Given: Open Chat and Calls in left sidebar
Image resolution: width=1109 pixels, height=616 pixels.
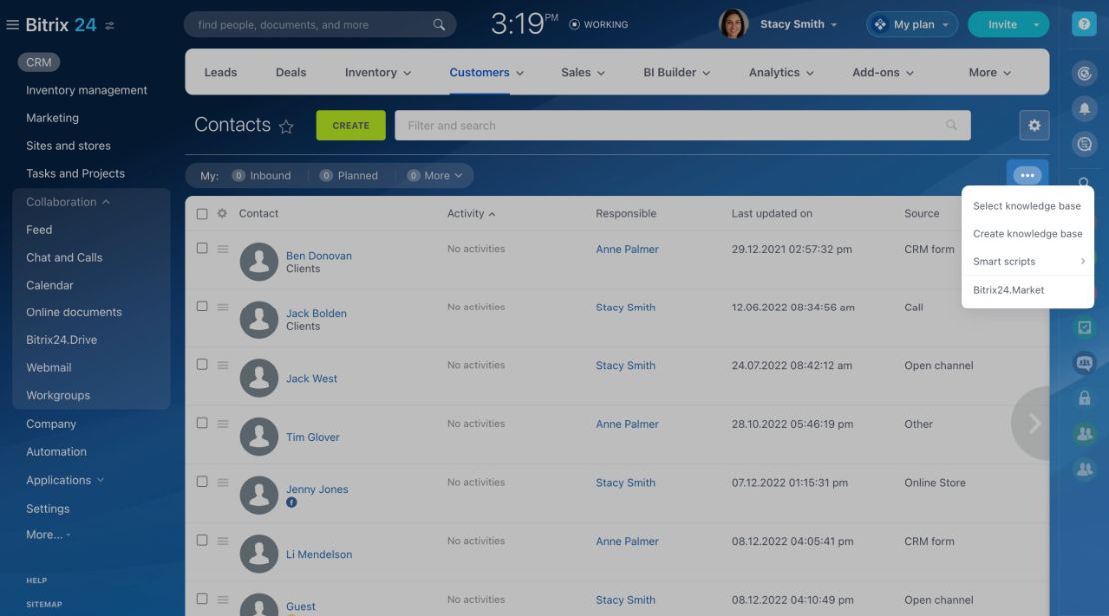Looking at the screenshot, I should pyautogui.click(x=64, y=258).
